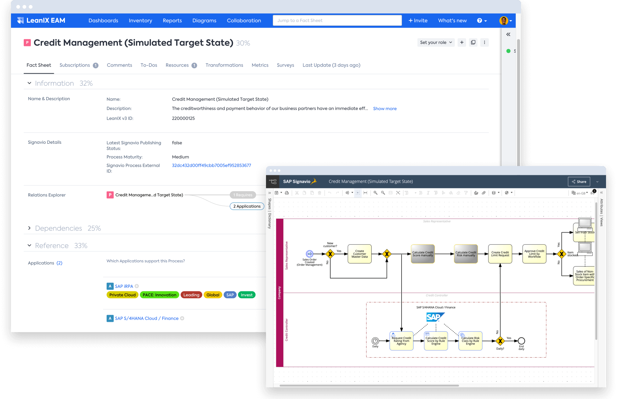
Task: Click the zoom-to-fit icon in Signavio
Action: (398, 193)
